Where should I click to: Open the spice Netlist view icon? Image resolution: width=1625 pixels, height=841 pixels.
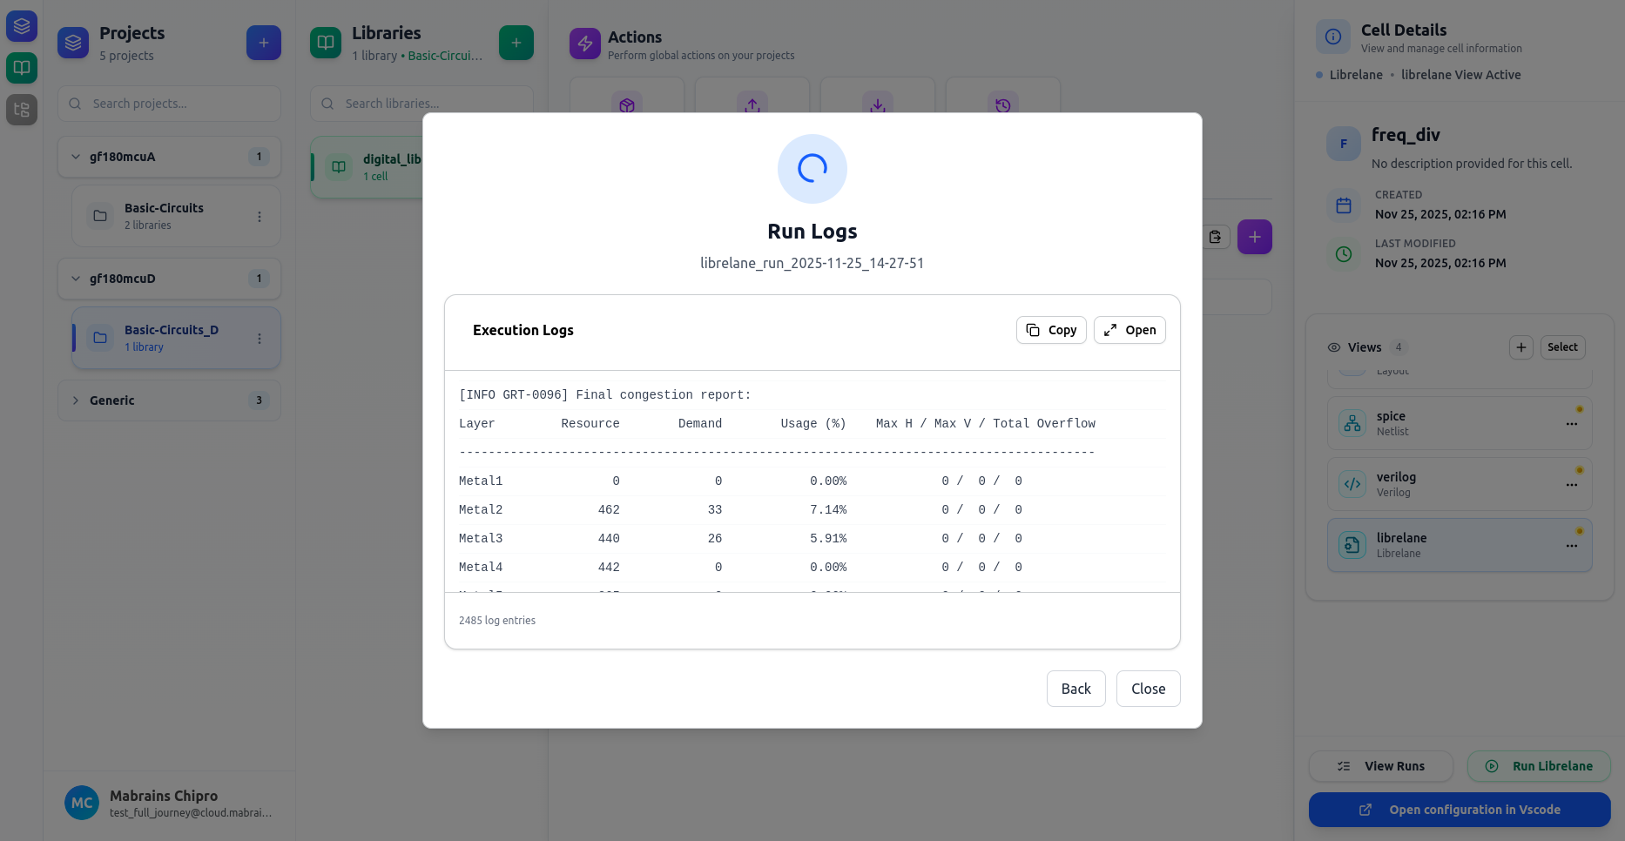click(x=1352, y=423)
